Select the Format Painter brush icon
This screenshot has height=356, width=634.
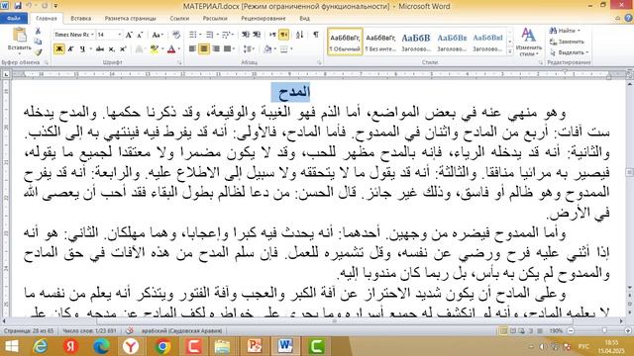pos(38,52)
